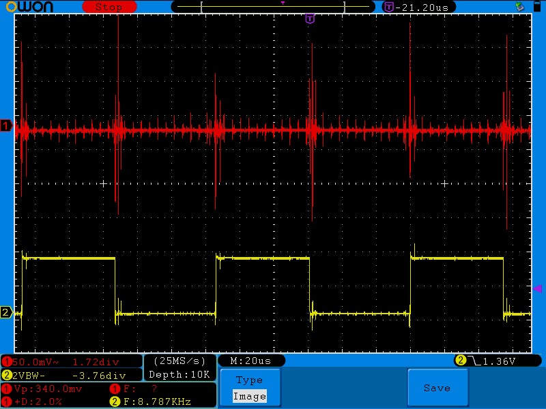Viewport: 546px width, 409px height.
Task: Click the M:20us timebase readout
Action: pyautogui.click(x=250, y=360)
